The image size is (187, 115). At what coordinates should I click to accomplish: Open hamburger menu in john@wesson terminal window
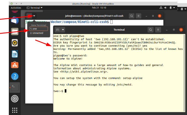click(139, 16)
